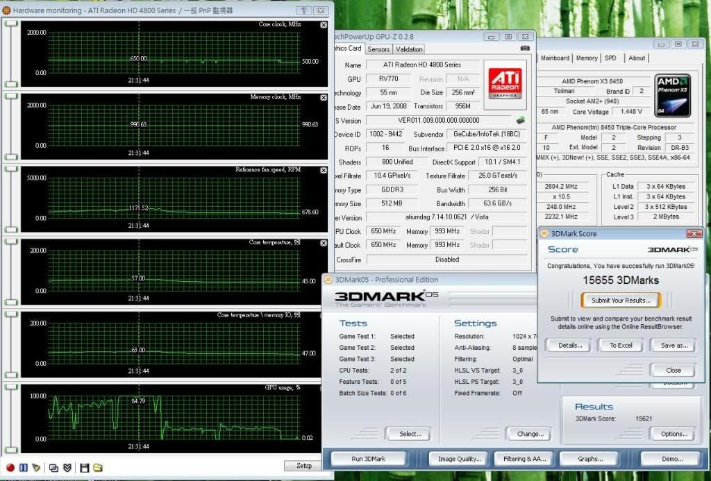Click the camera screenshot icon in GPU-Z

[525, 48]
